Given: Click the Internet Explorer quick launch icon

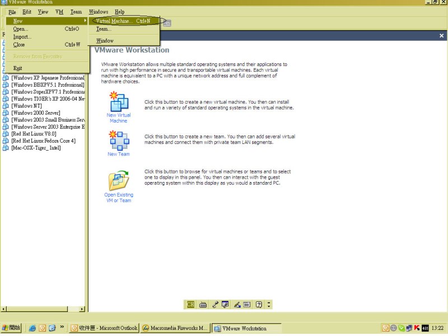Looking at the screenshot, I should click(32, 328).
